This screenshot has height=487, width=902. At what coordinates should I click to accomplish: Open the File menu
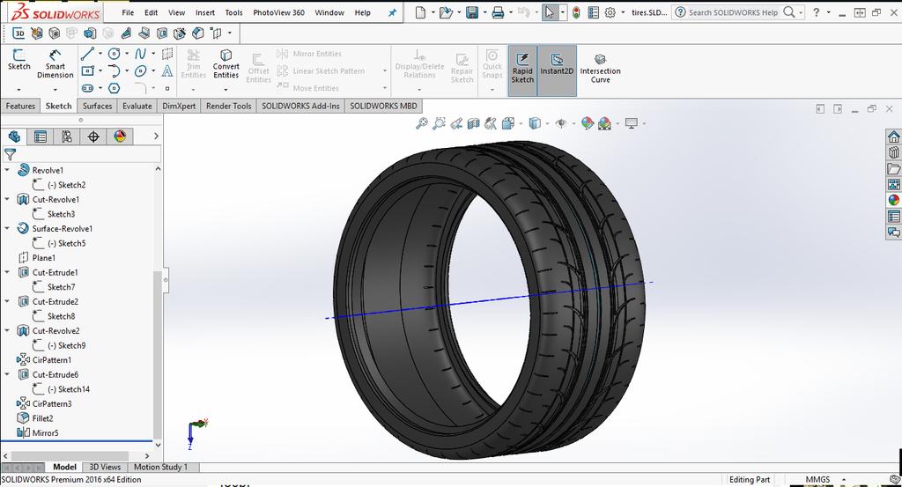[128, 12]
